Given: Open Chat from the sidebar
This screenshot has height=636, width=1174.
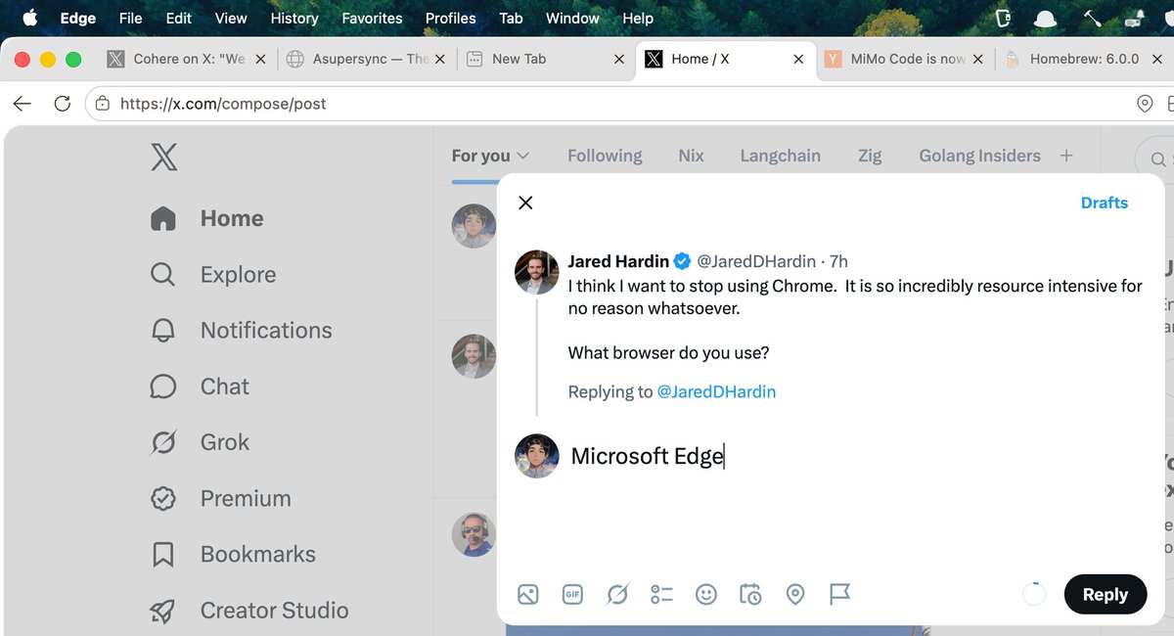Looking at the screenshot, I should point(200,386).
